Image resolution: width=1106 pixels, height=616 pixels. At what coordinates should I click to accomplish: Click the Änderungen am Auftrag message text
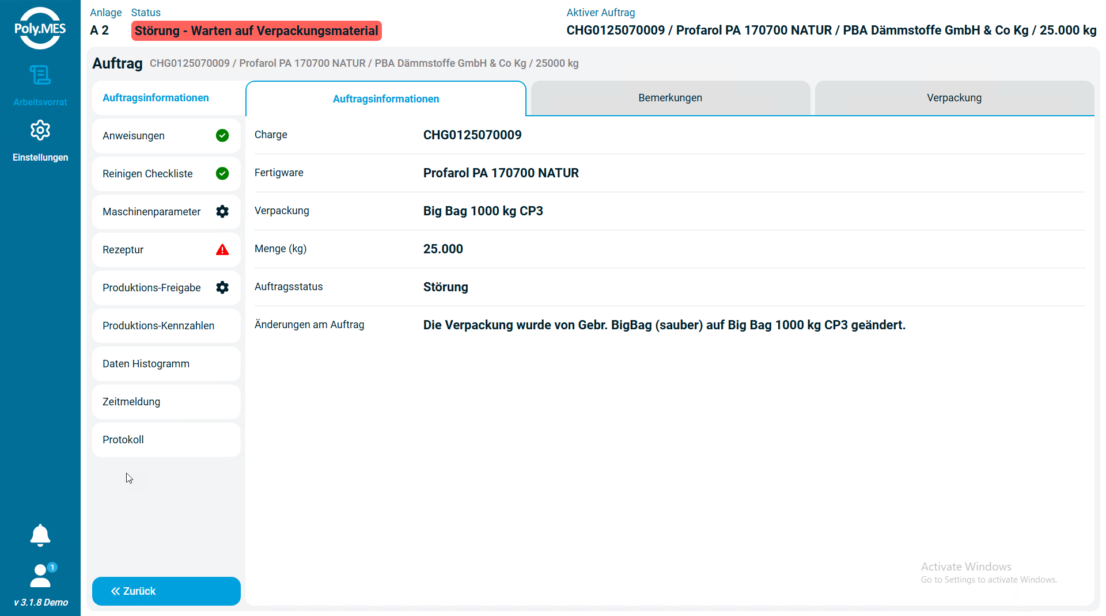pos(664,325)
